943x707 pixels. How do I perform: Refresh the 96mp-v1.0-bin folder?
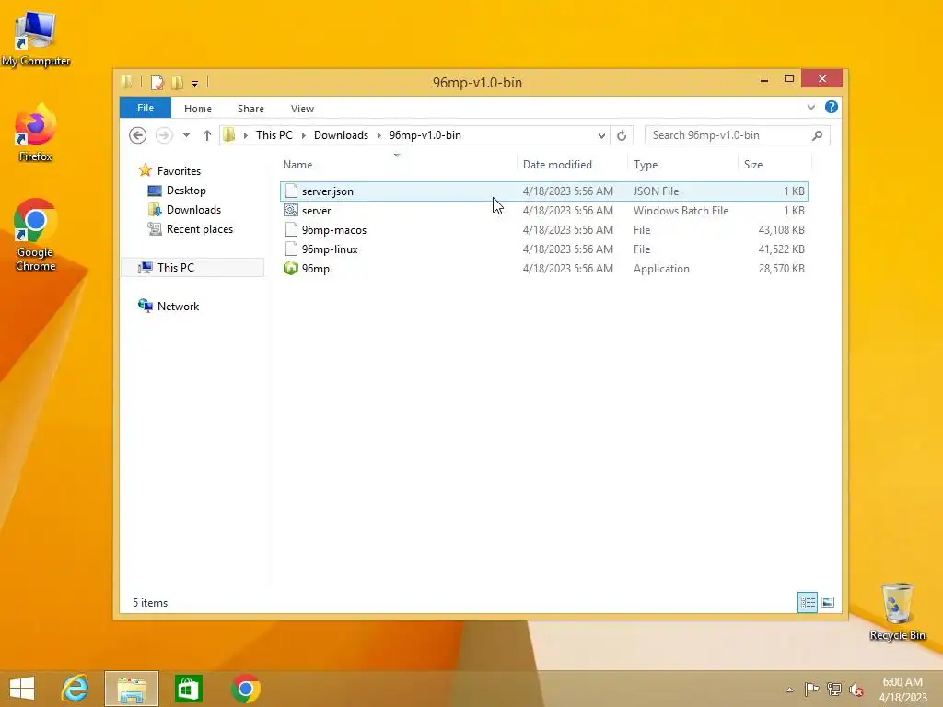click(x=622, y=135)
